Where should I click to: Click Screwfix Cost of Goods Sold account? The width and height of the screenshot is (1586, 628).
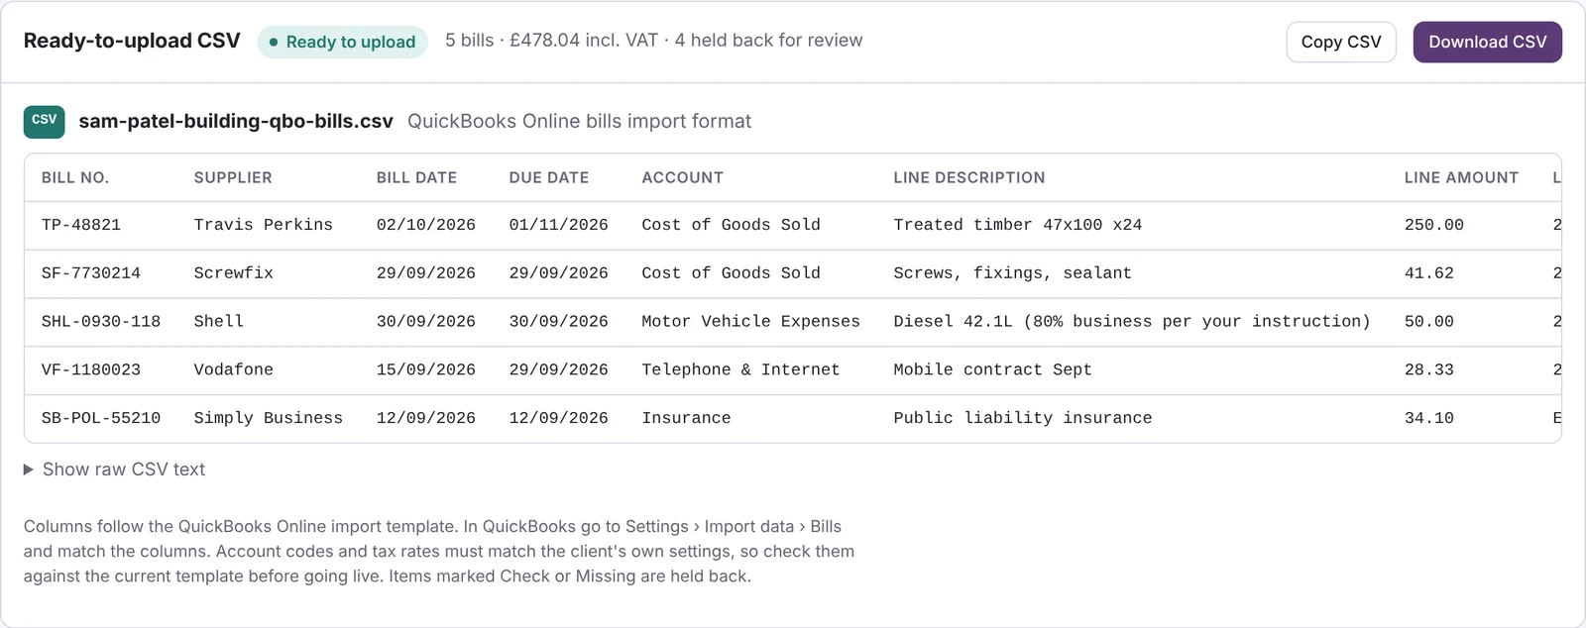point(732,273)
